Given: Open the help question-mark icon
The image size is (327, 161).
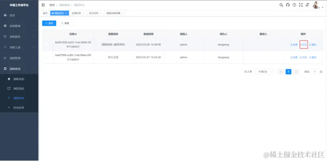Looking at the screenshot, I should click(294, 5).
